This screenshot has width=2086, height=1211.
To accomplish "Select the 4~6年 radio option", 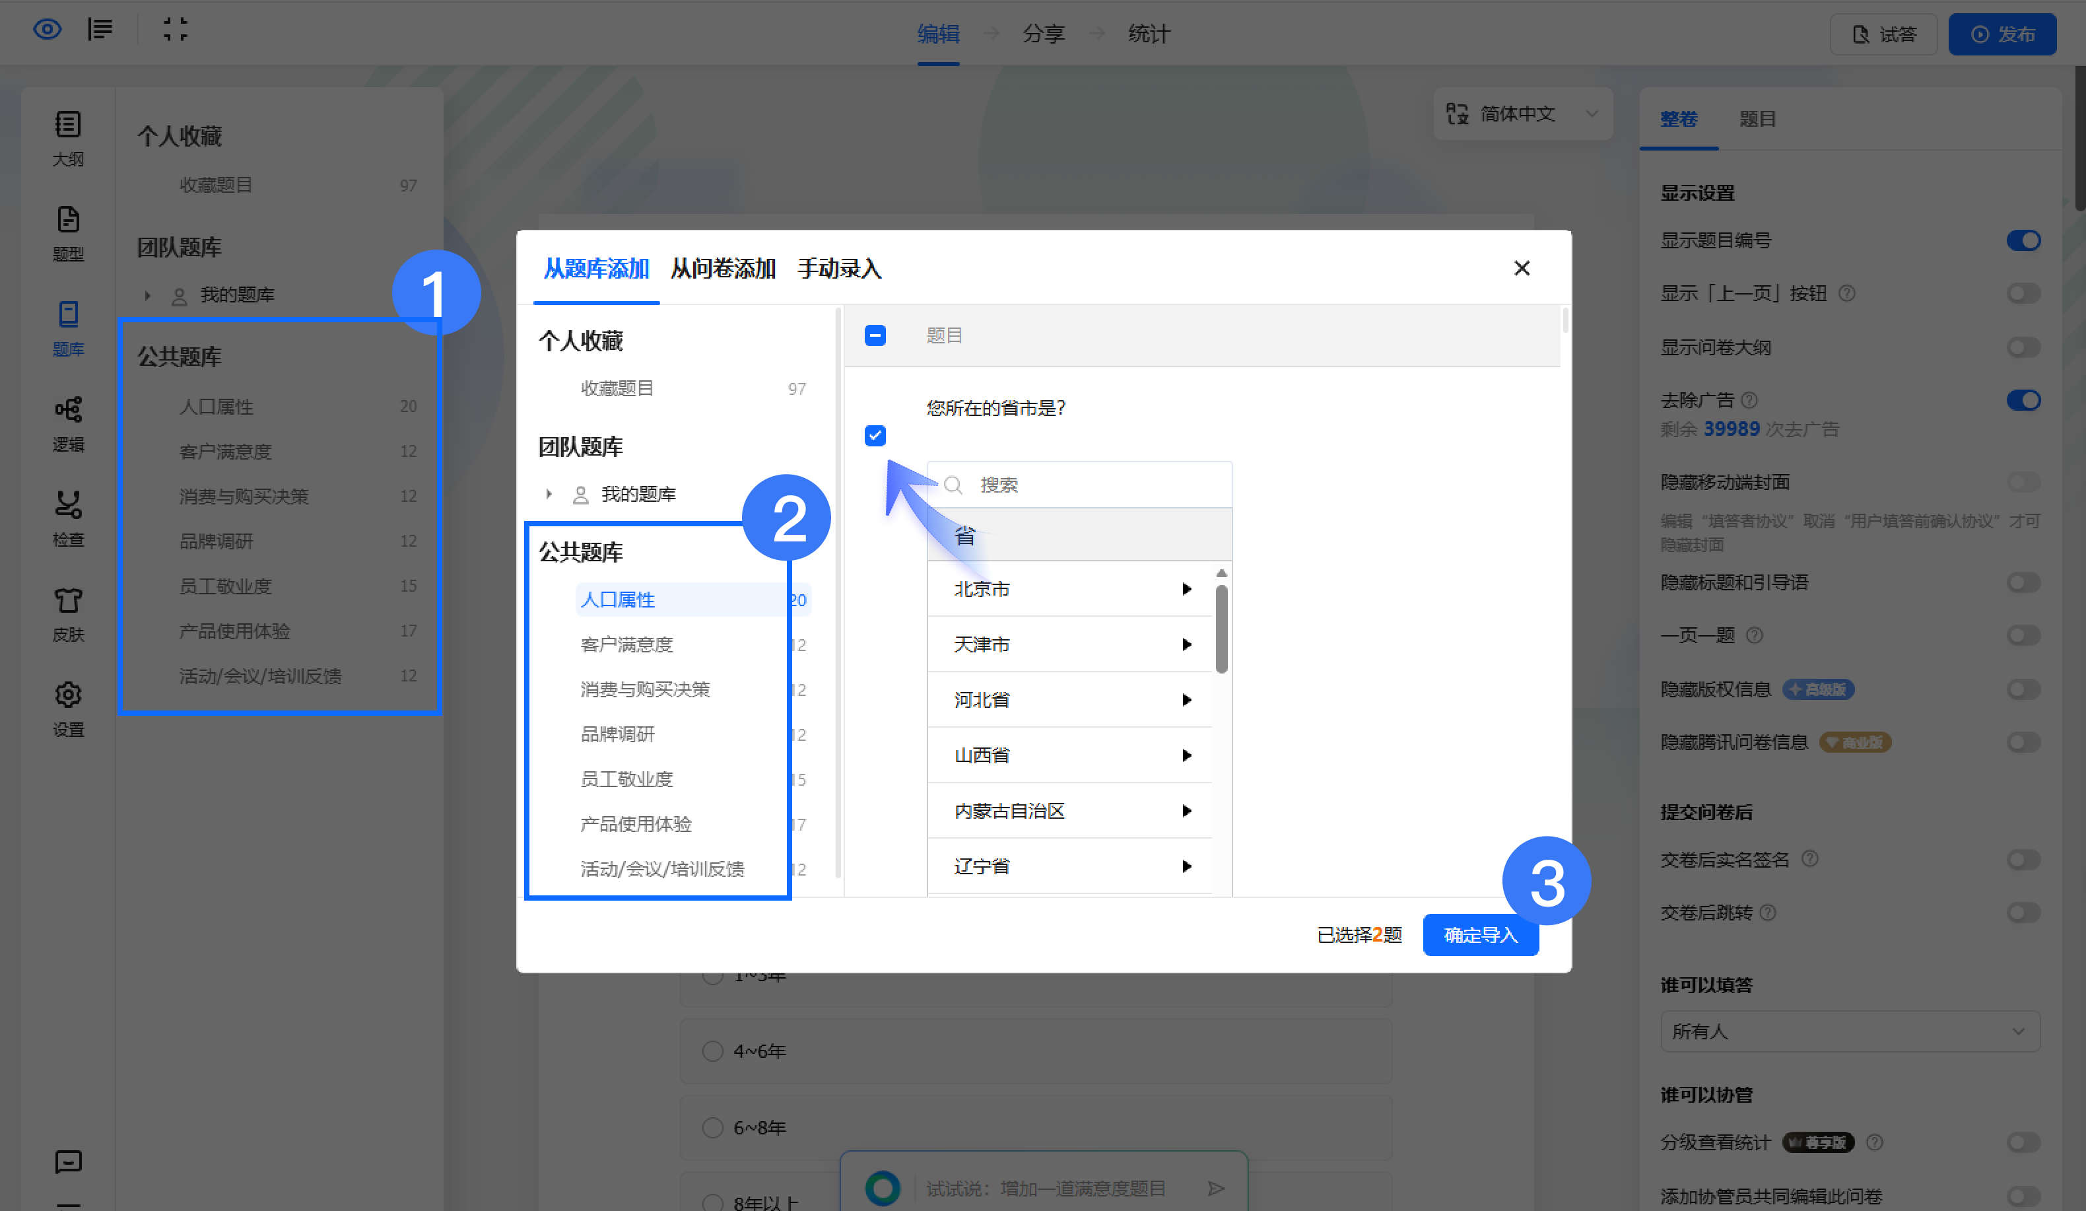I will tap(712, 1051).
